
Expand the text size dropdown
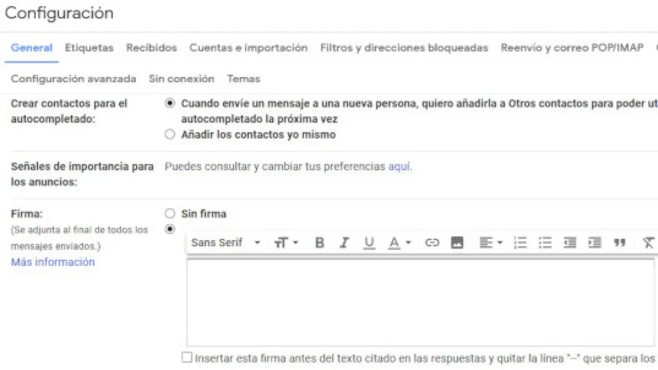tap(286, 243)
